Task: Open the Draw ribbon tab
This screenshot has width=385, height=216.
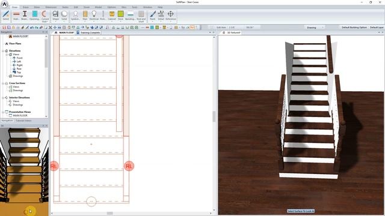Action: 14,7
